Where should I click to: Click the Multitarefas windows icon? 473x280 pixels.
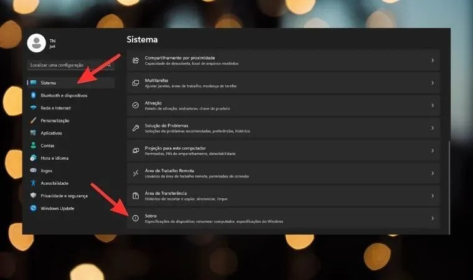coord(136,83)
